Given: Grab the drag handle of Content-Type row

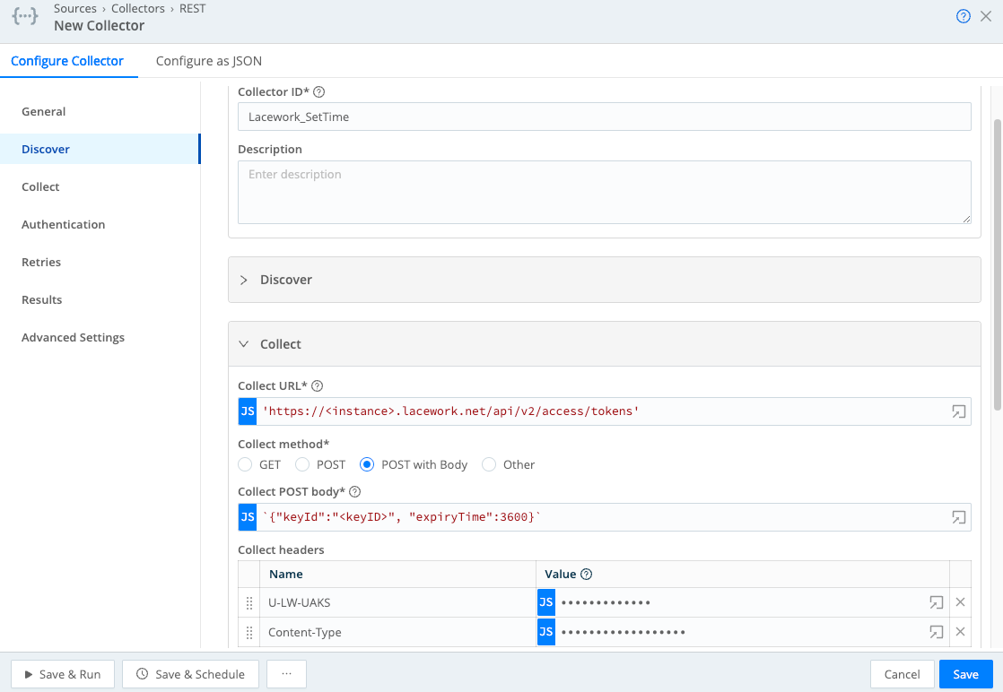Looking at the screenshot, I should pos(249,632).
